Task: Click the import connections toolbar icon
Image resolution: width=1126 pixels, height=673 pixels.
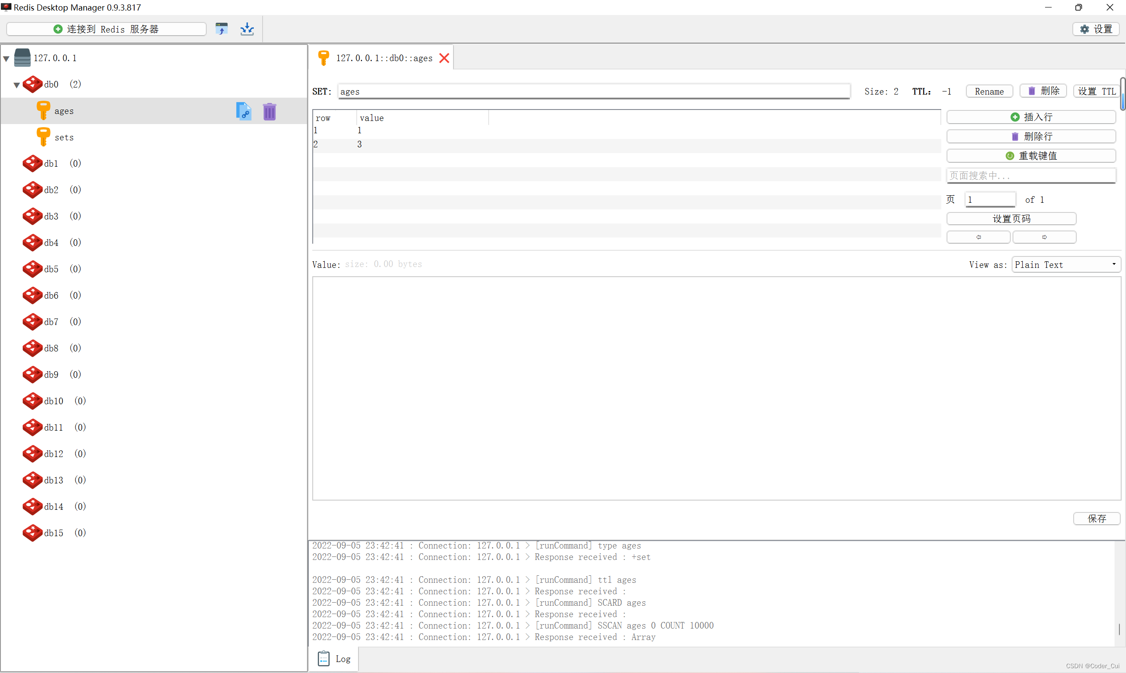Action: point(222,29)
